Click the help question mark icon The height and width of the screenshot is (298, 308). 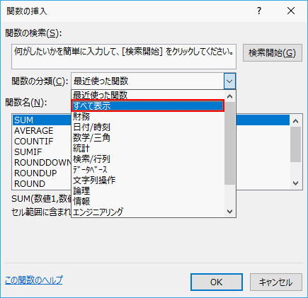click(259, 11)
